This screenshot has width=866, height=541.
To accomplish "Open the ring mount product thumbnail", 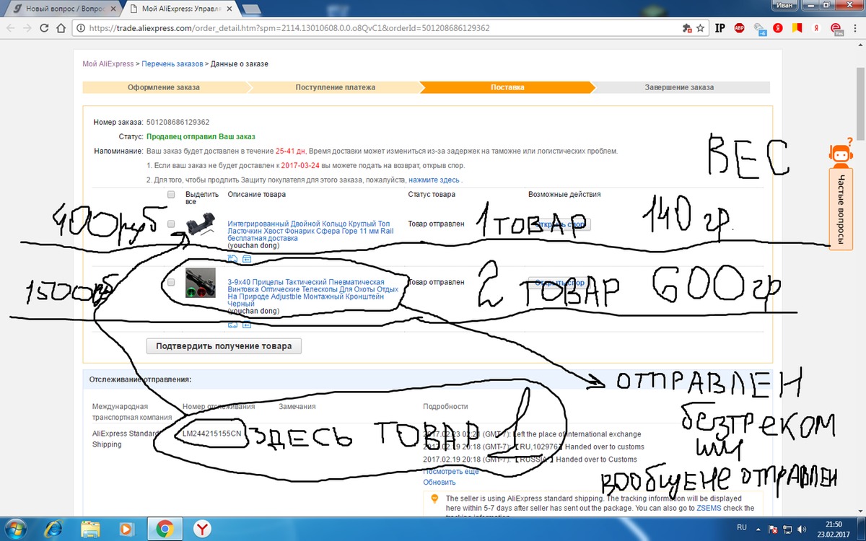I will tap(200, 225).
